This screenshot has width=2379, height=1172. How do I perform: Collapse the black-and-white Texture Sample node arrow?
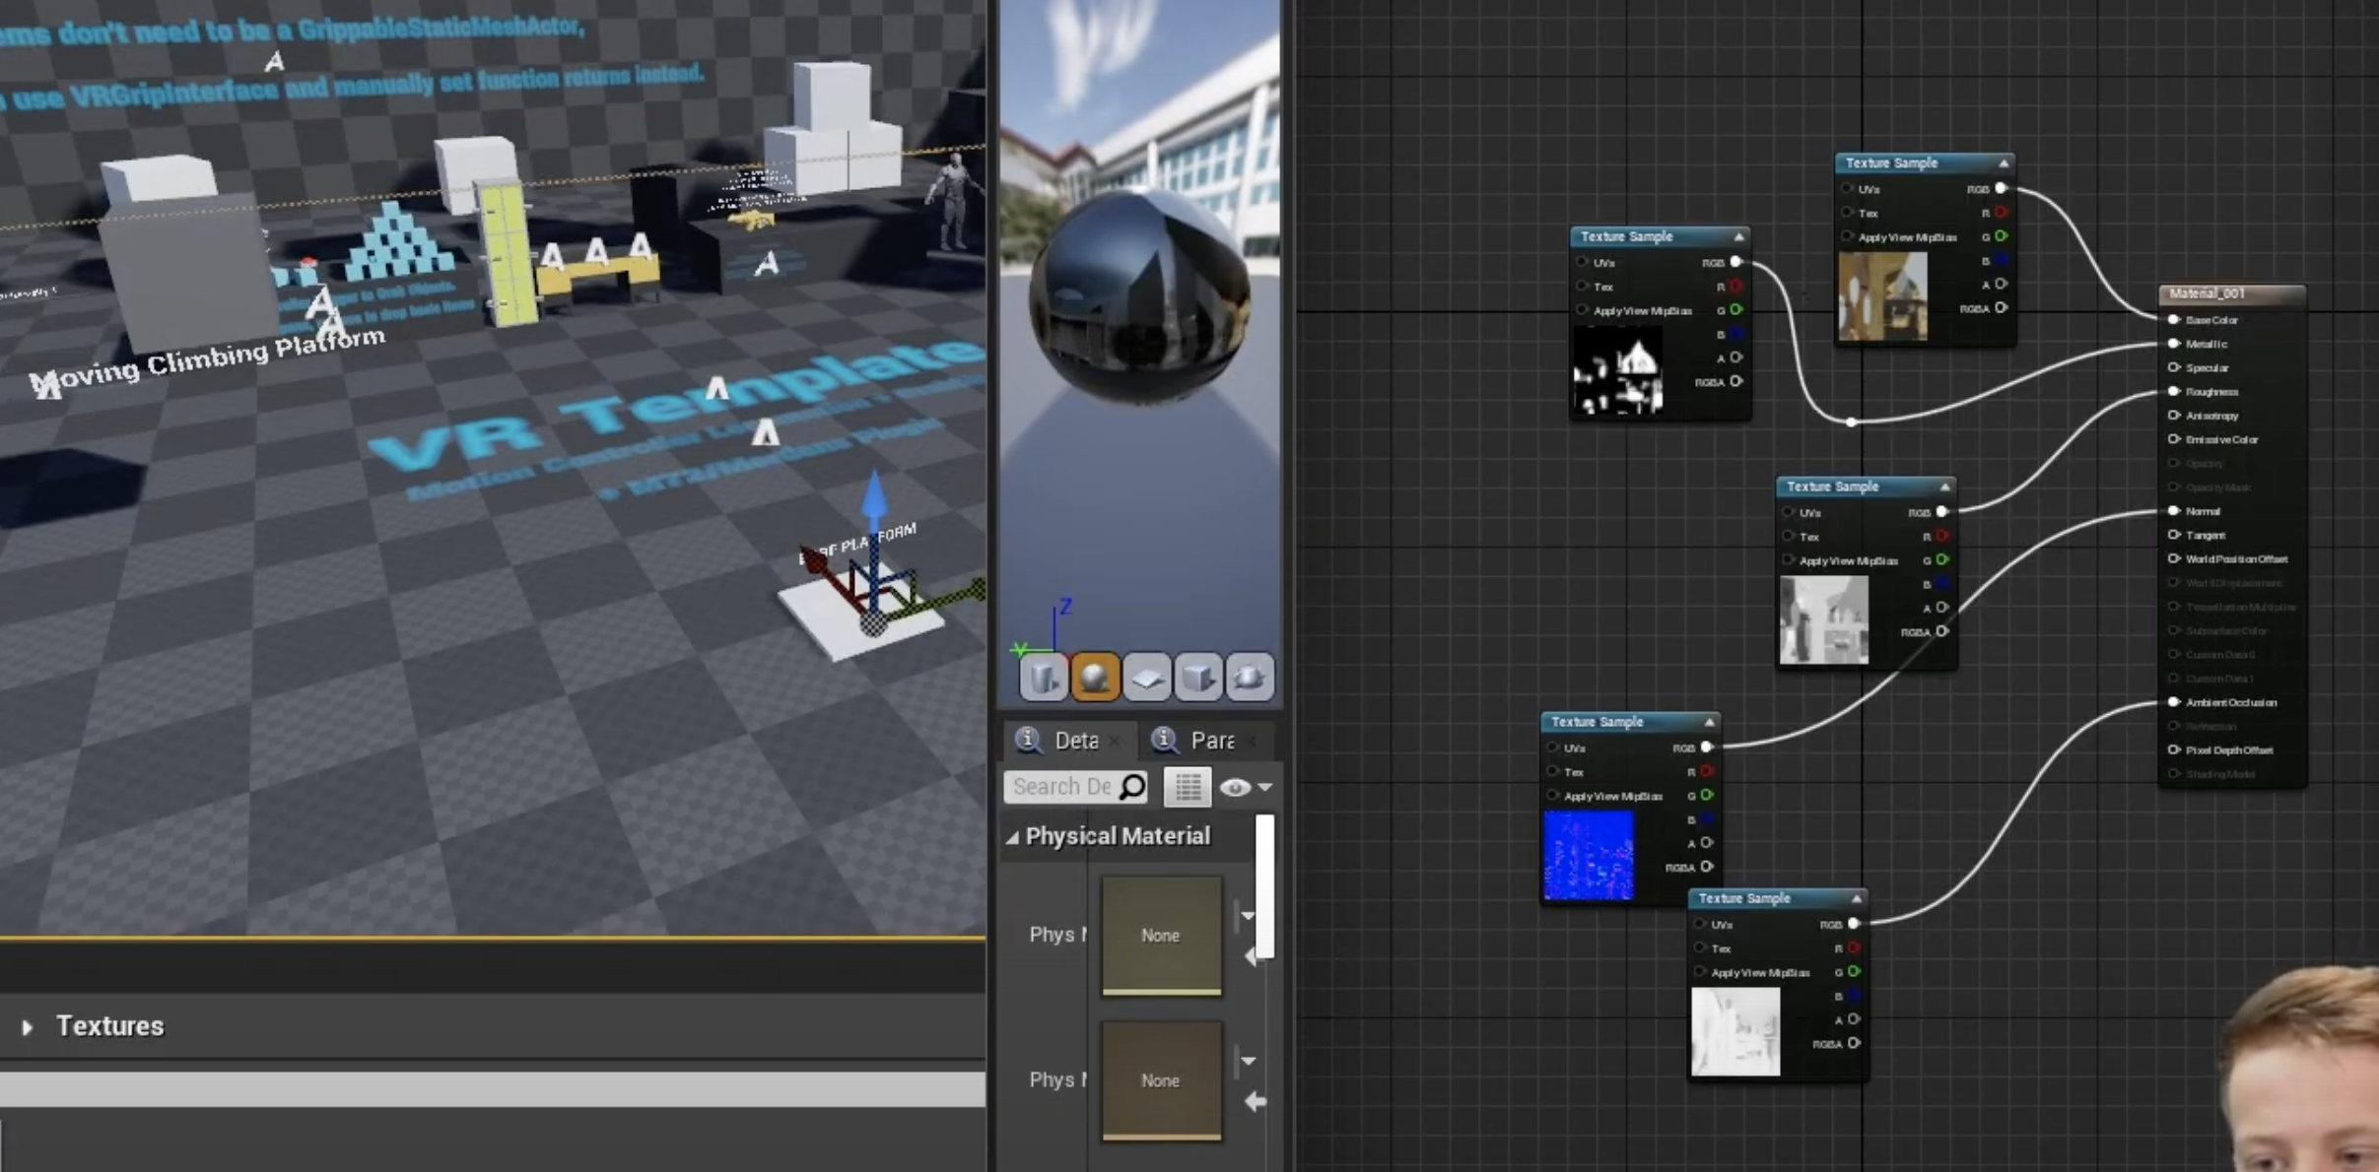pyautogui.click(x=1739, y=236)
